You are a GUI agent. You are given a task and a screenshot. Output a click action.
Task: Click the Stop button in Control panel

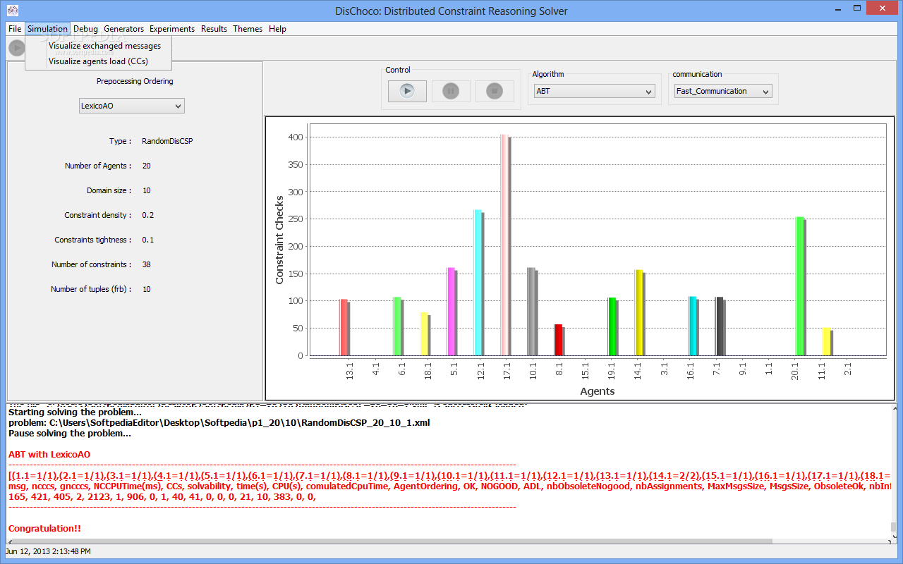(495, 91)
